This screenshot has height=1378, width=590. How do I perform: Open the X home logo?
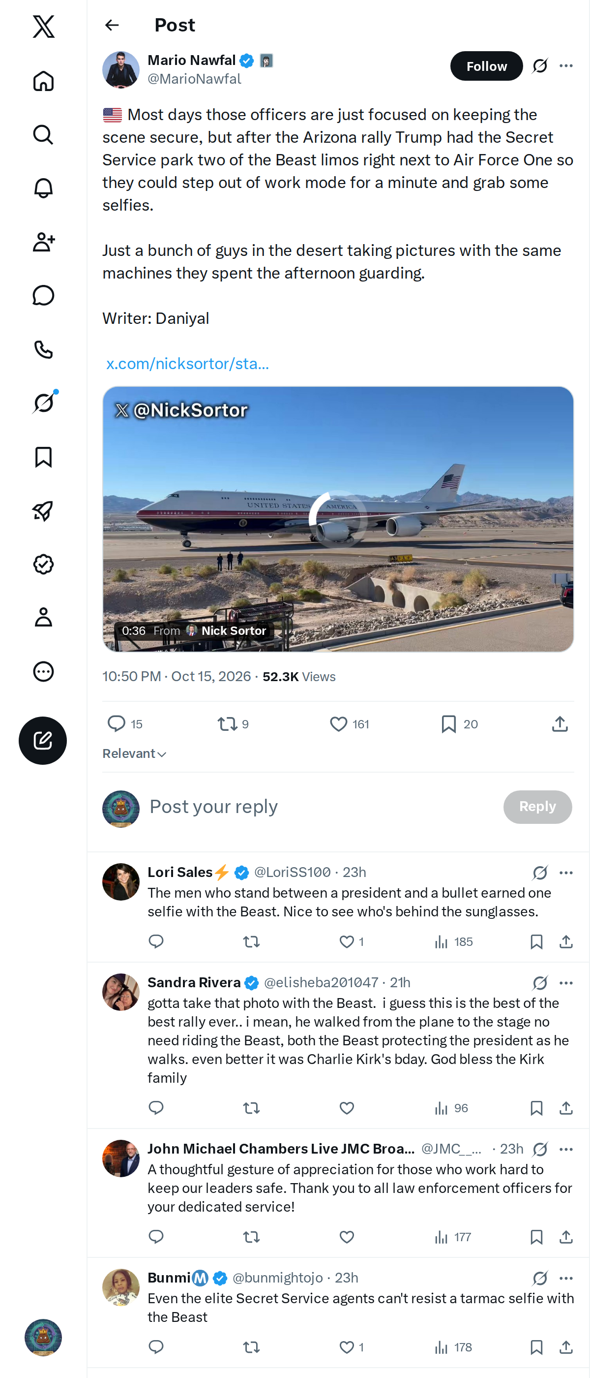tap(43, 26)
